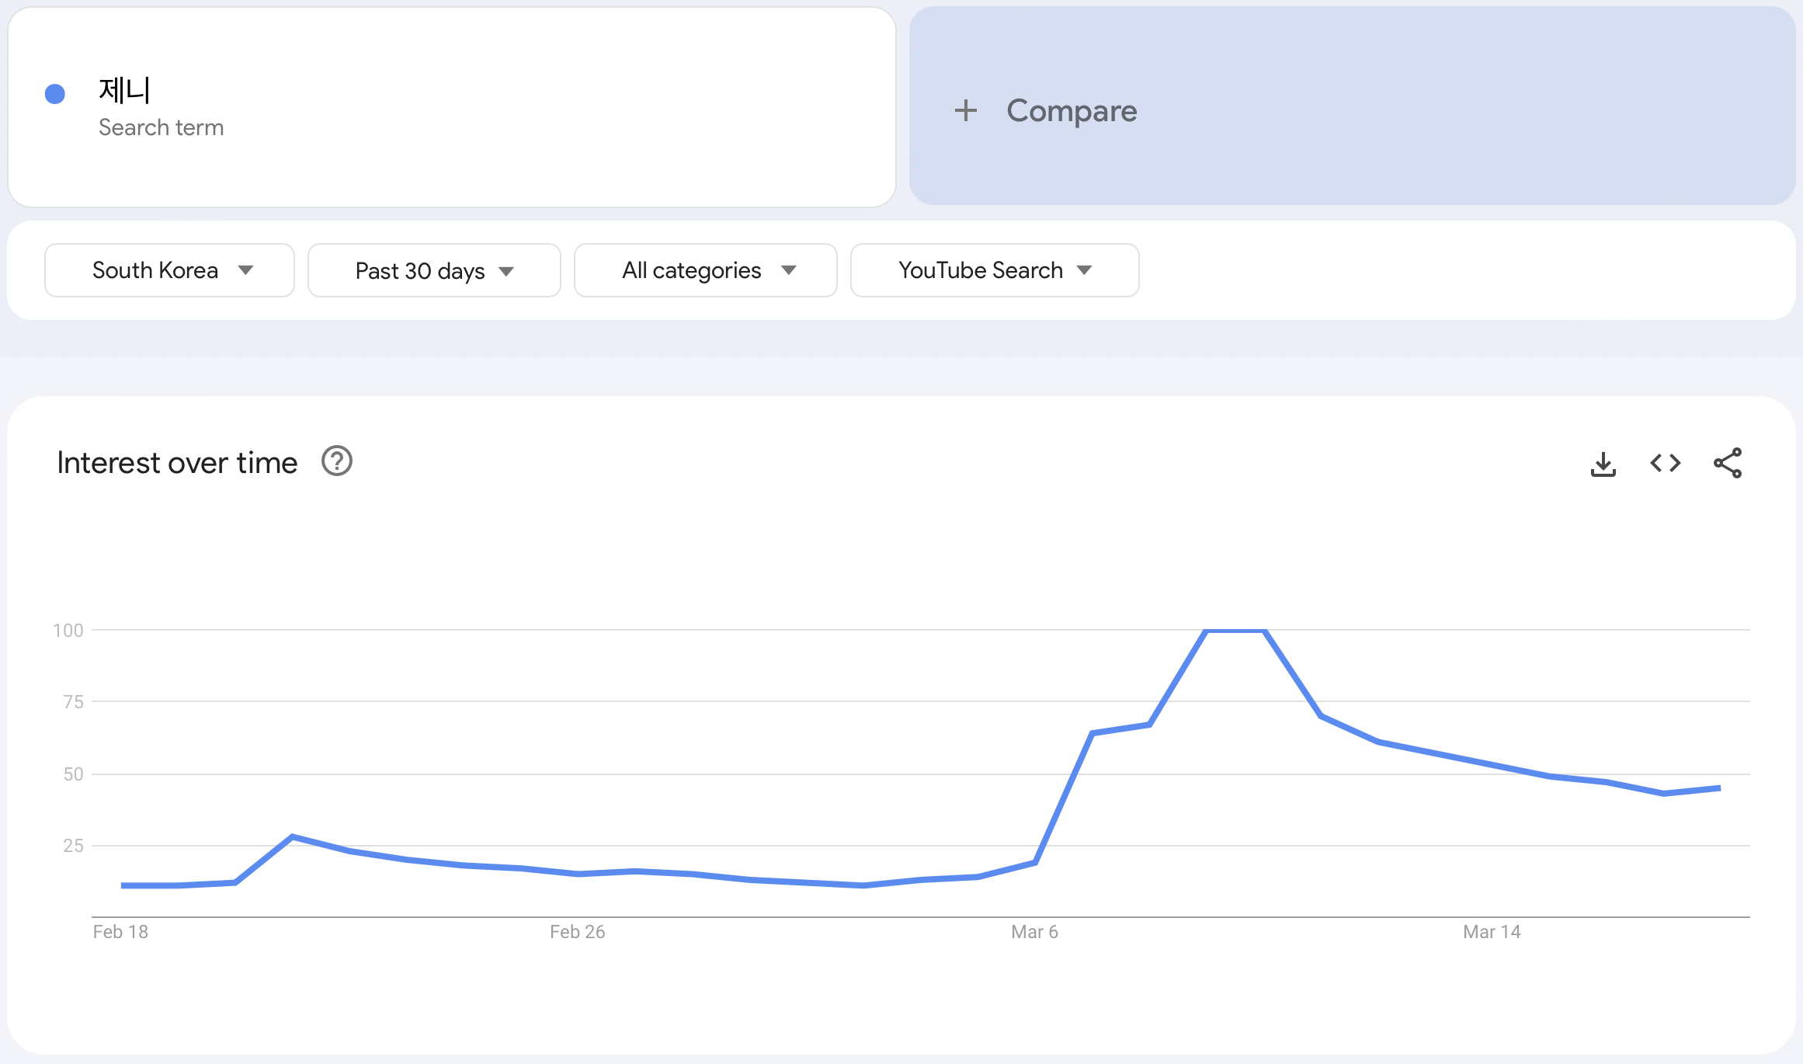Click the 'Interest over time' heading
Screen dimensions: 1803x1064
point(177,463)
